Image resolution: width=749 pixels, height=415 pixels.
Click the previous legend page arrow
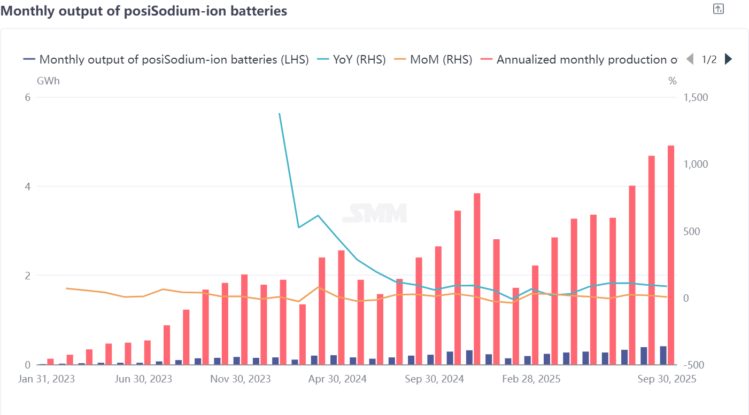690,59
